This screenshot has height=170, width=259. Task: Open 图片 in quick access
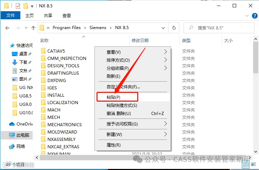pos(22,79)
